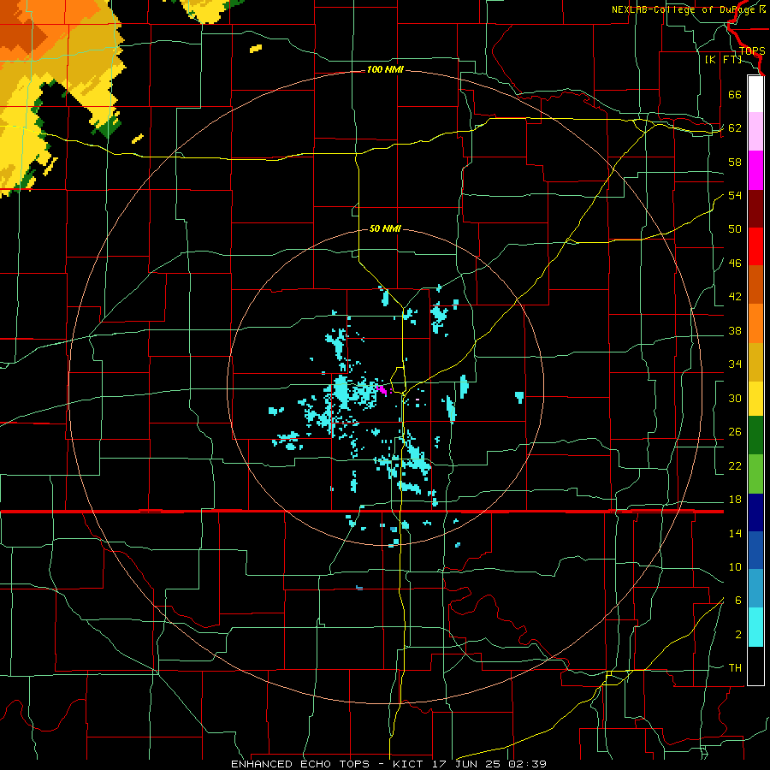Click the legend value '62'
This screenshot has height=770, width=770.
[x=735, y=128]
